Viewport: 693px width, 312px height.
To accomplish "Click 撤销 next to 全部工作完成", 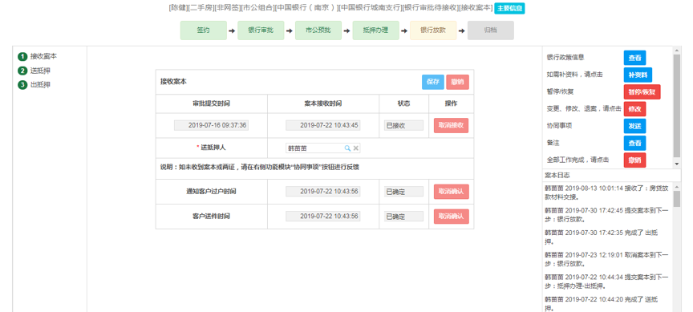I will tap(634, 160).
